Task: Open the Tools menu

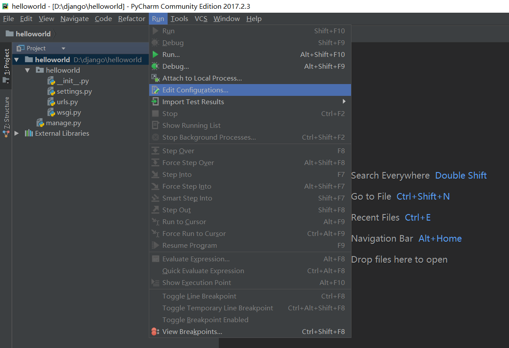Action: pos(179,19)
